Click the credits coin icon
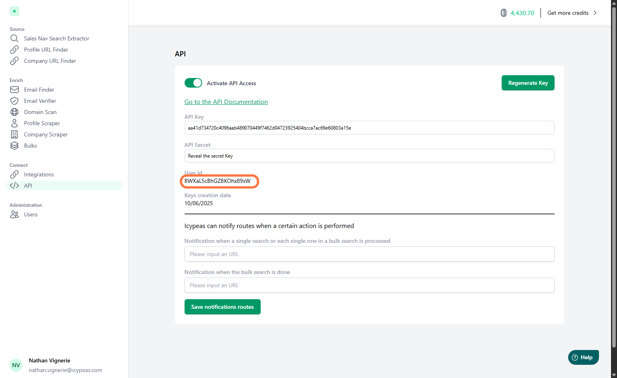This screenshot has height=378, width=617. tap(504, 13)
